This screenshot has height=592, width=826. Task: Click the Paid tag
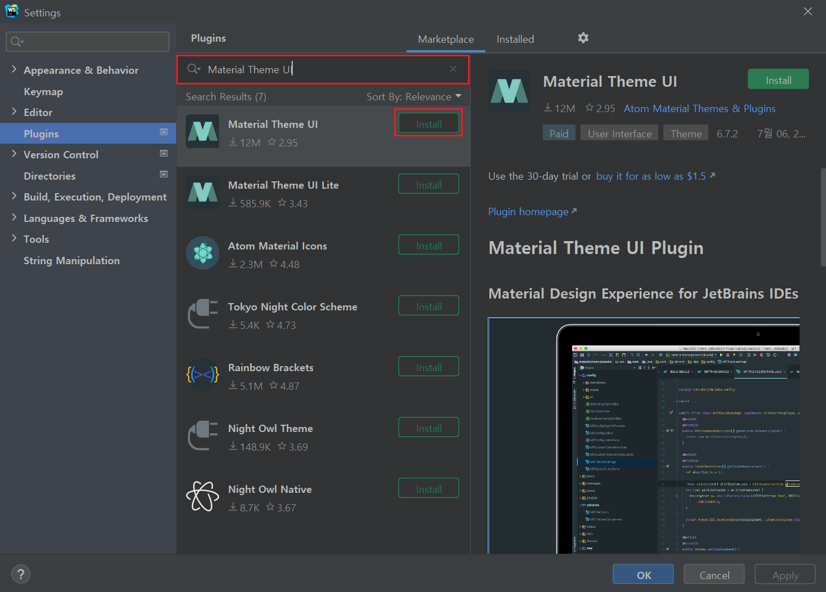[559, 133]
